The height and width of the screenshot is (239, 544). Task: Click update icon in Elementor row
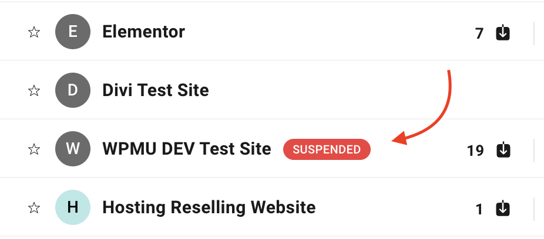coord(503,33)
